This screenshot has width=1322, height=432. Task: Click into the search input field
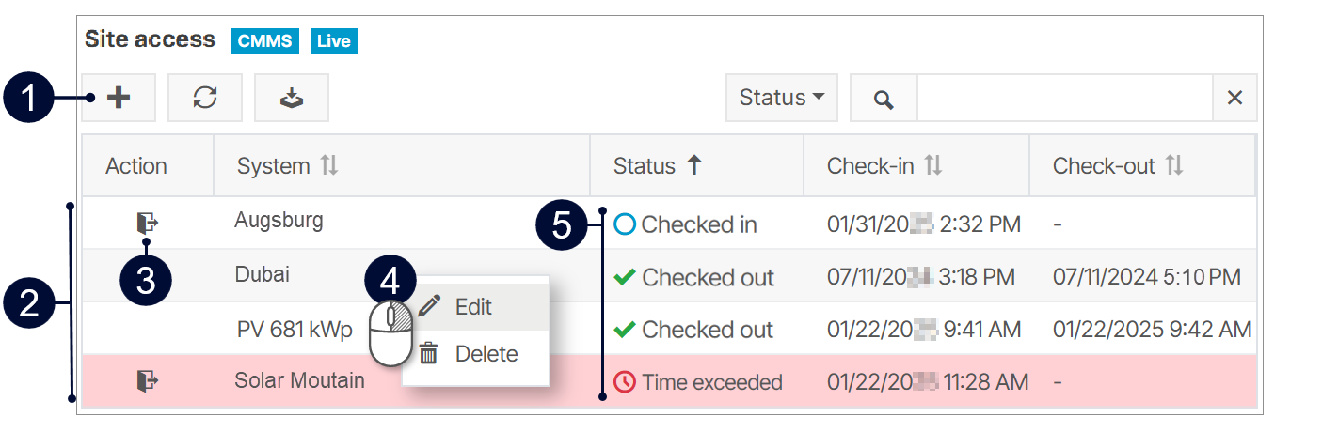point(1065,99)
